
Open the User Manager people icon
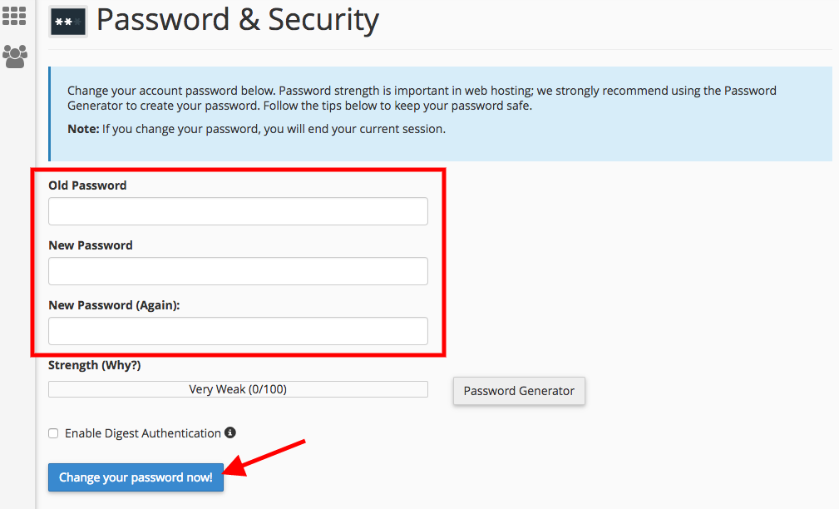pos(14,57)
